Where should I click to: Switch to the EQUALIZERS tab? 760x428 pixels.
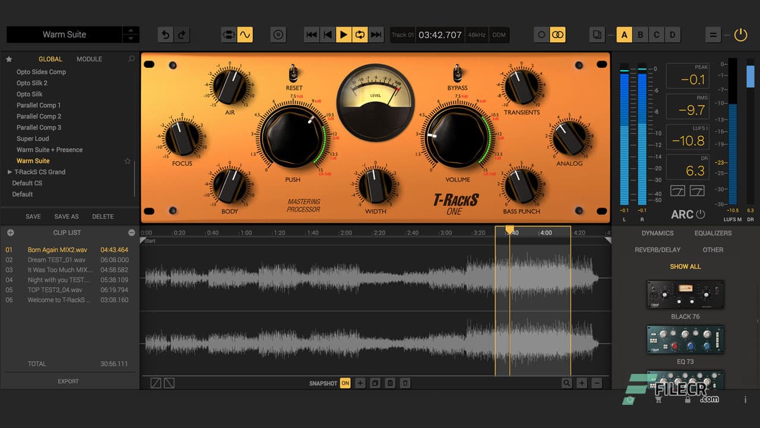pos(712,233)
